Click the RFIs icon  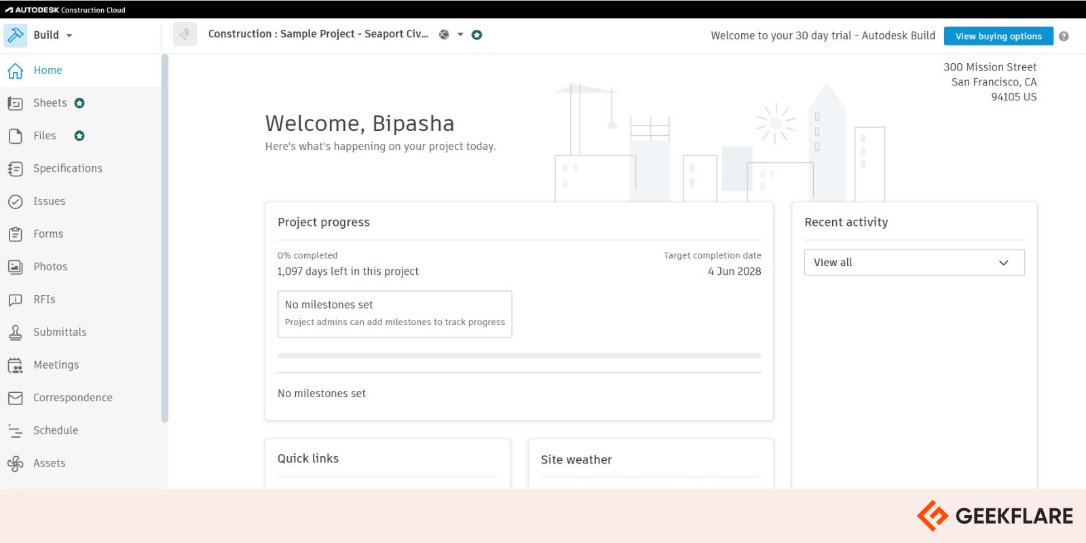click(15, 300)
